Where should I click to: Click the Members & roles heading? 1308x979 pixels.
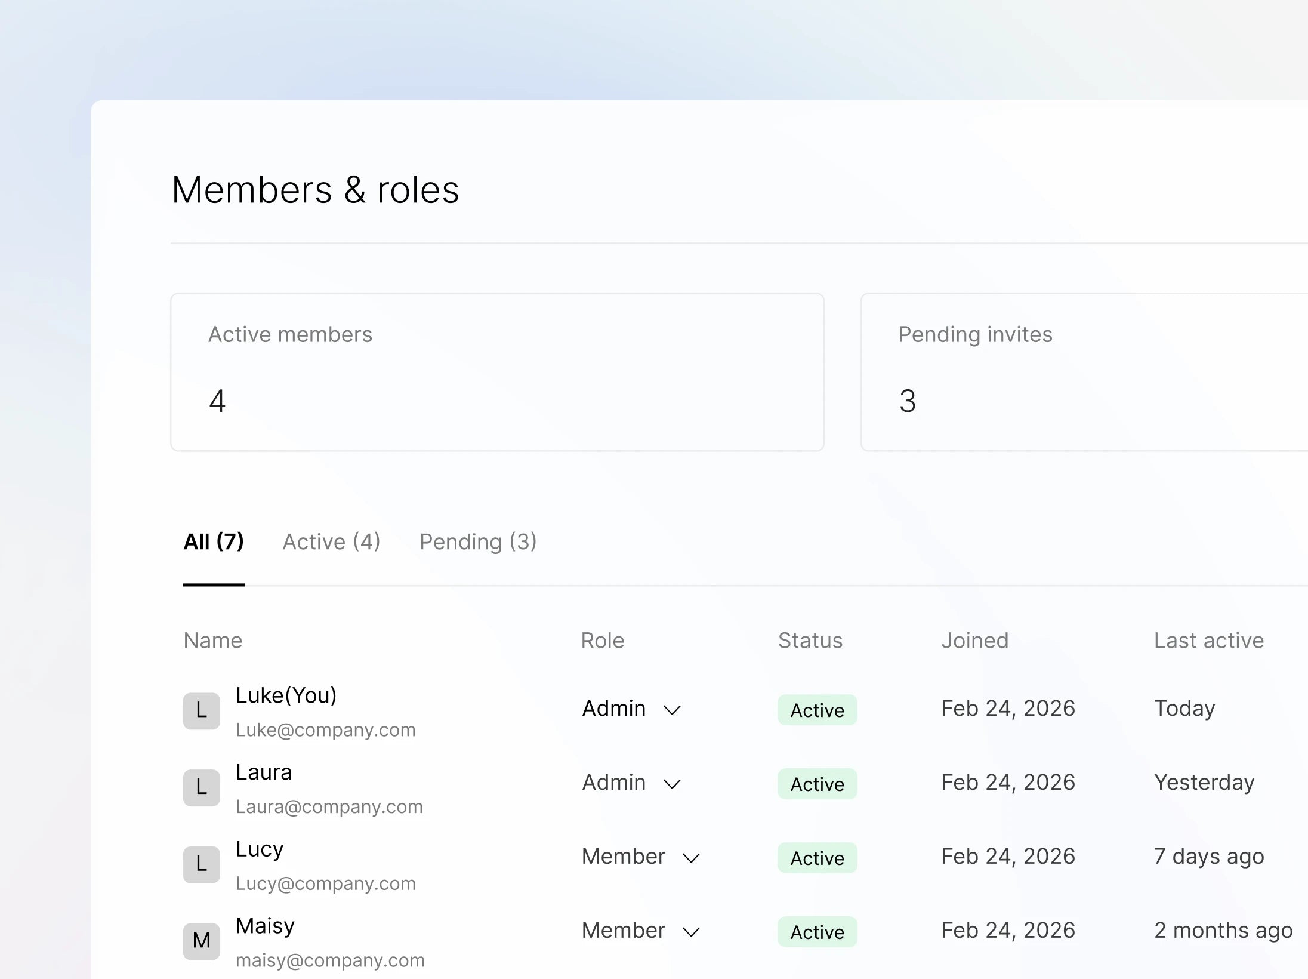316,190
